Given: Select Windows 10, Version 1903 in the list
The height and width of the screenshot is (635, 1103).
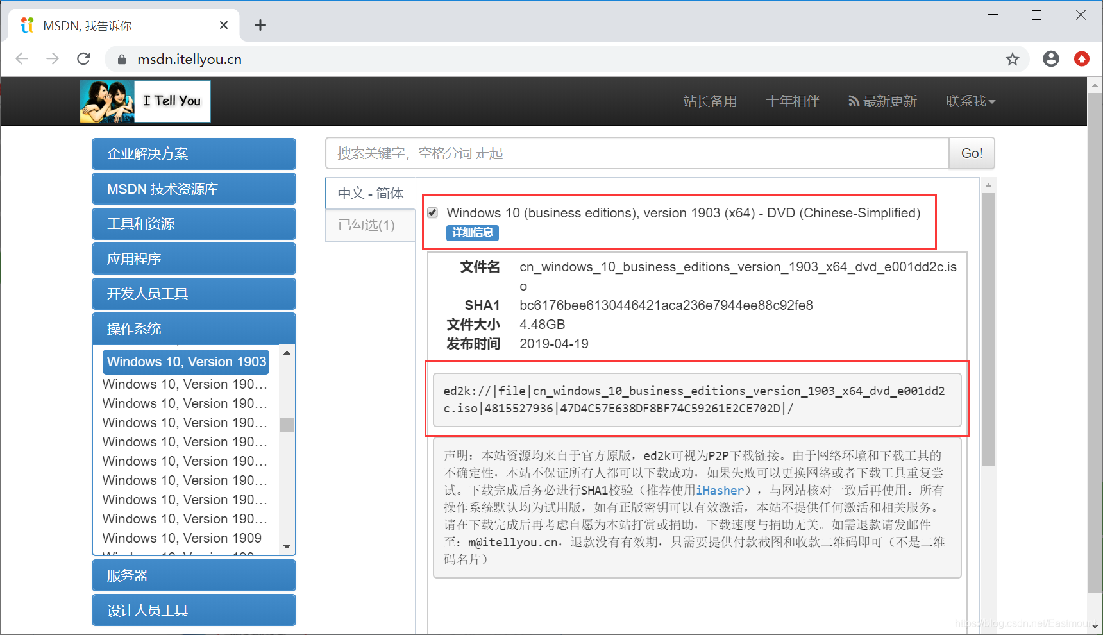Looking at the screenshot, I should 186,362.
